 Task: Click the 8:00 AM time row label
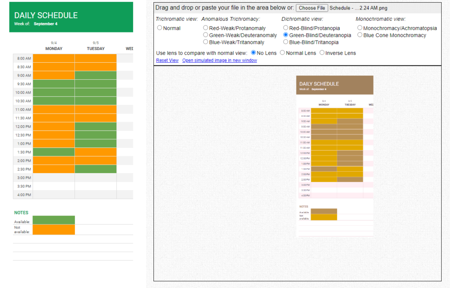(x=24, y=58)
